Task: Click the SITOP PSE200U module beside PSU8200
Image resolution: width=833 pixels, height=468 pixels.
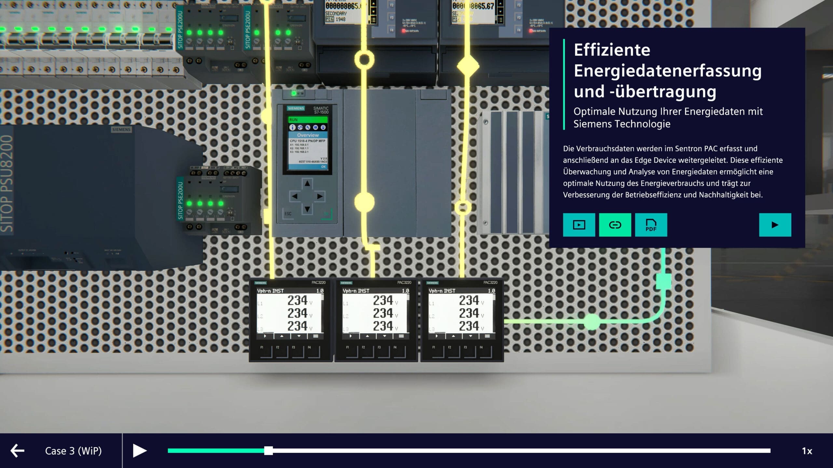Action: pyautogui.click(x=219, y=201)
